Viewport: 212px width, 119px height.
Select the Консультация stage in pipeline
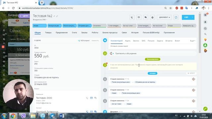(x=54, y=26)
